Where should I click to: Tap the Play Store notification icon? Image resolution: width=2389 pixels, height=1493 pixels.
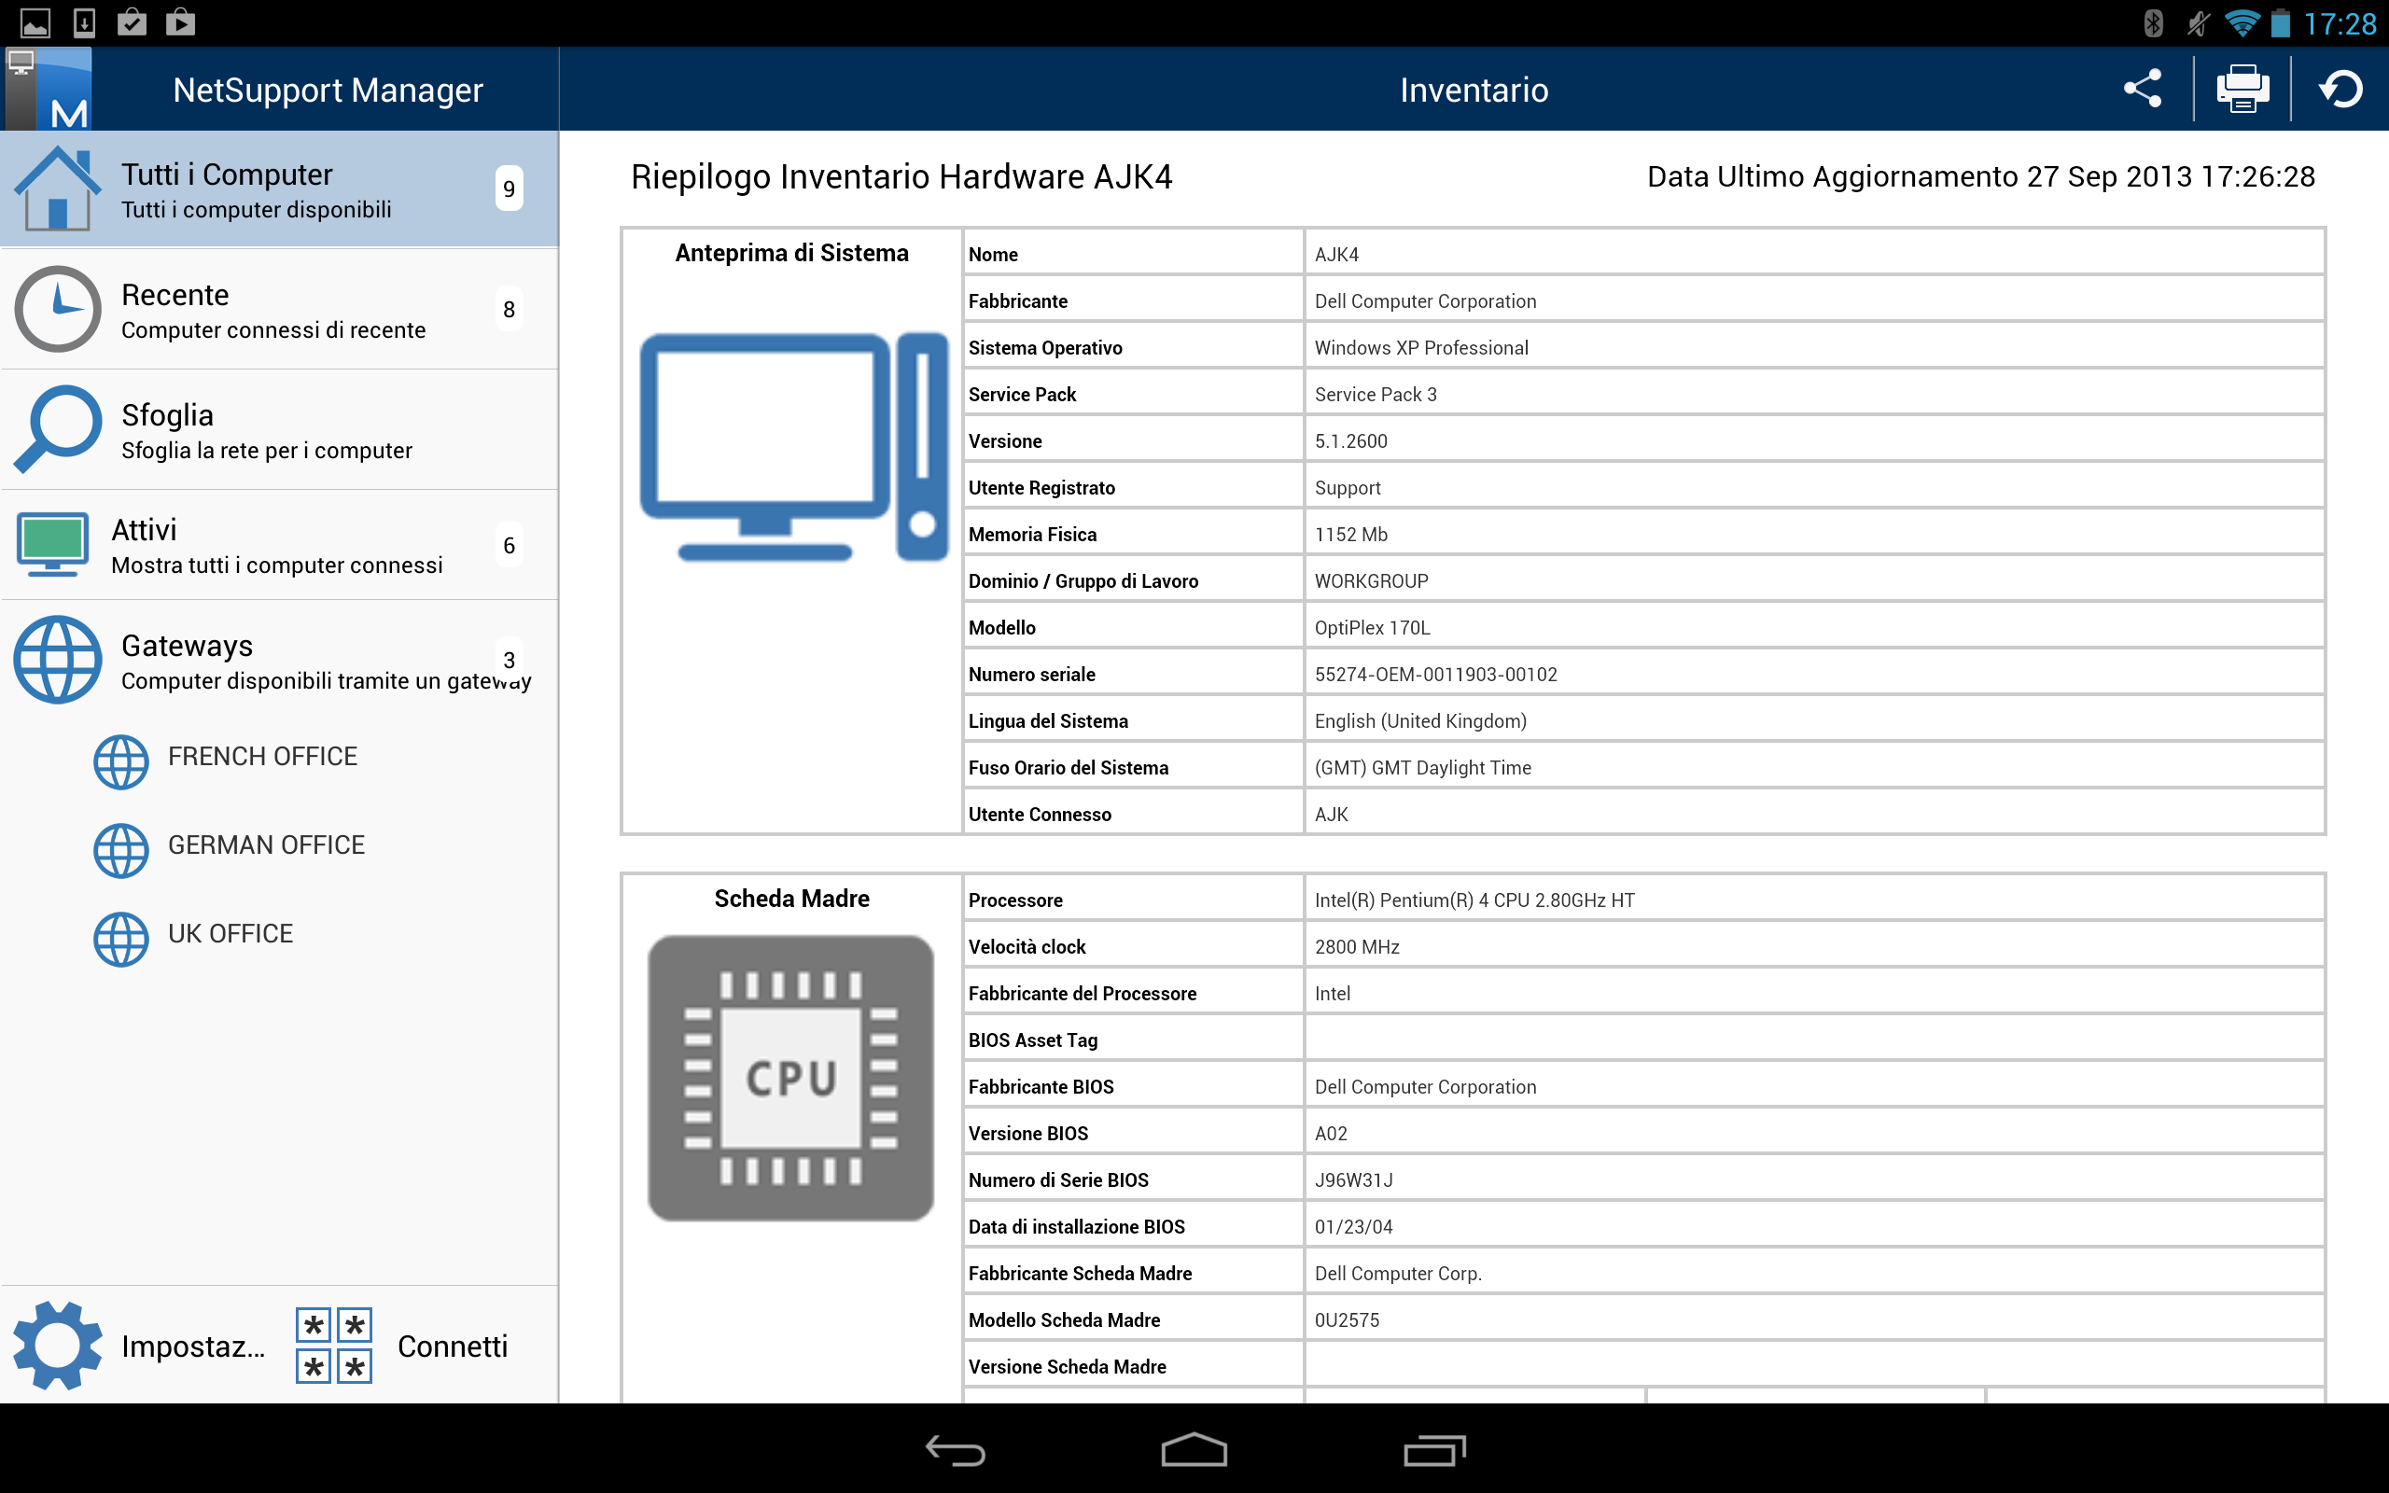(x=181, y=22)
